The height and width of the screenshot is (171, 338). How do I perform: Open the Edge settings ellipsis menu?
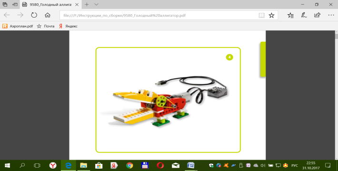[x=331, y=15]
